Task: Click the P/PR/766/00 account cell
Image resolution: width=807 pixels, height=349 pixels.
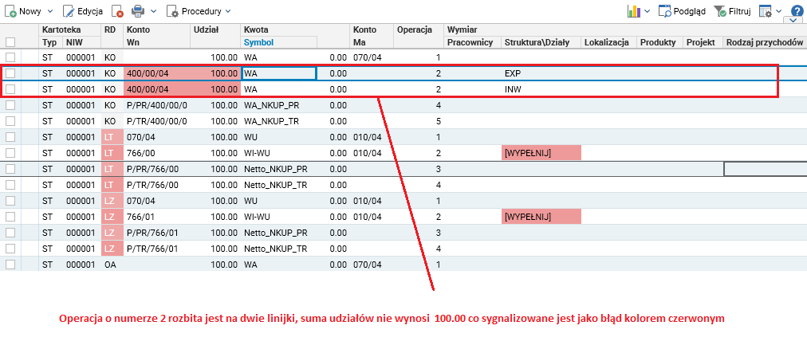Action: 157,169
